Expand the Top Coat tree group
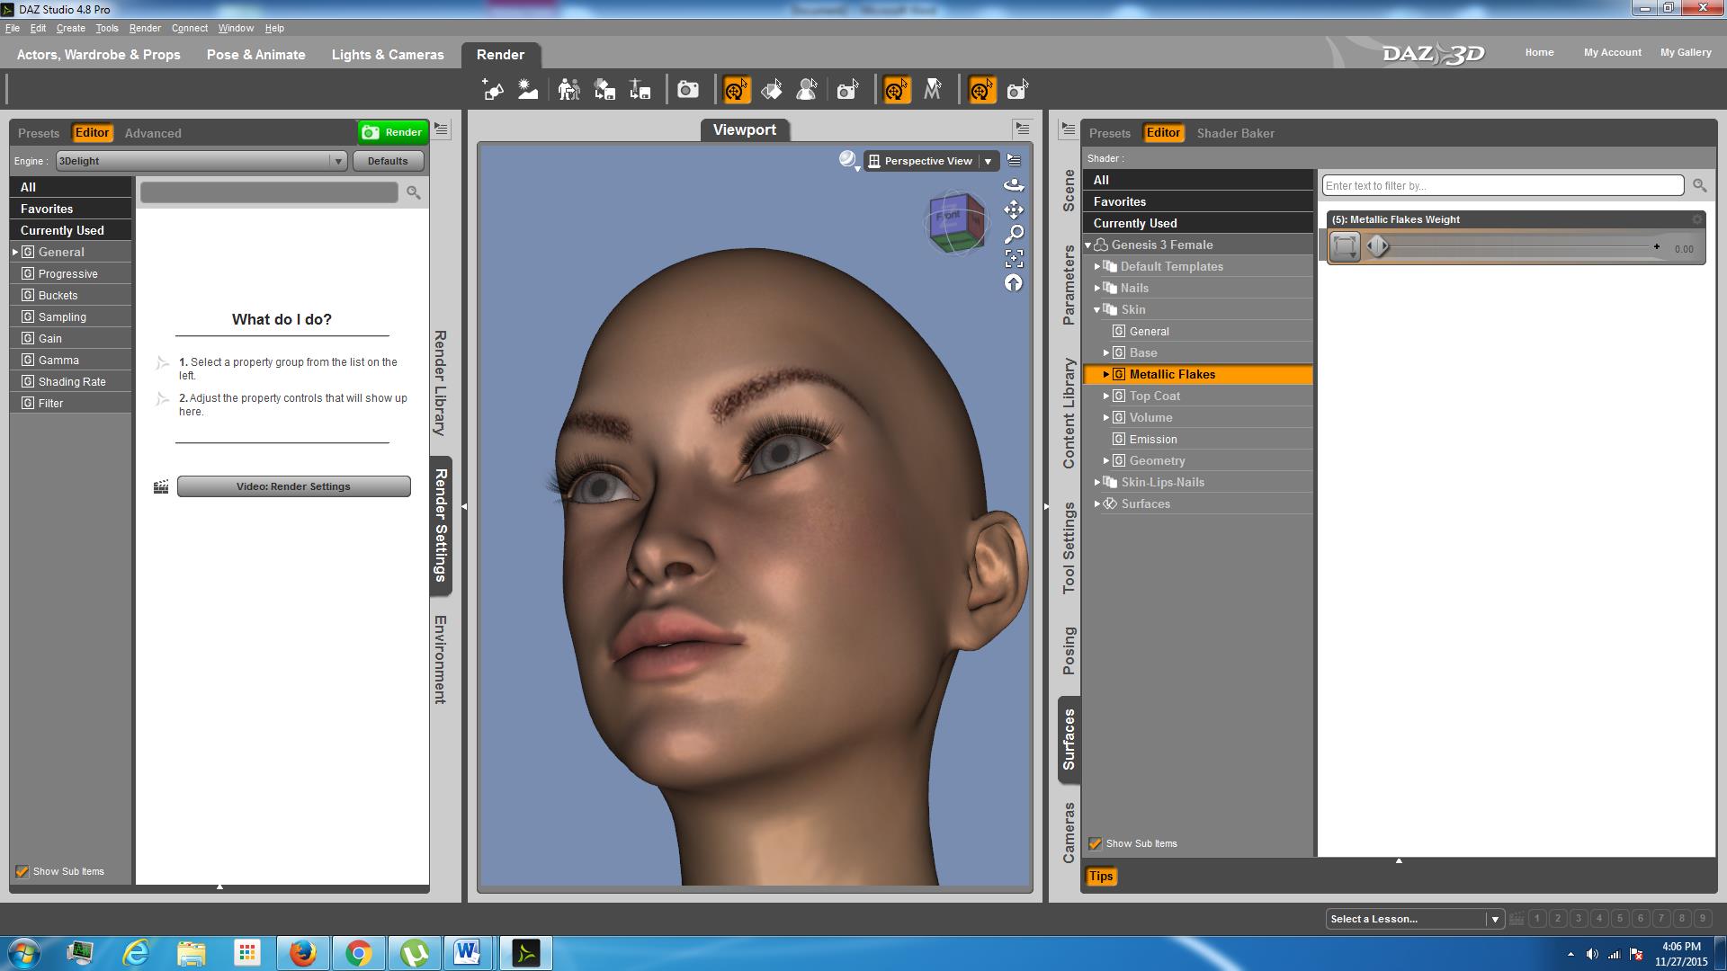1727x971 pixels. [1106, 396]
